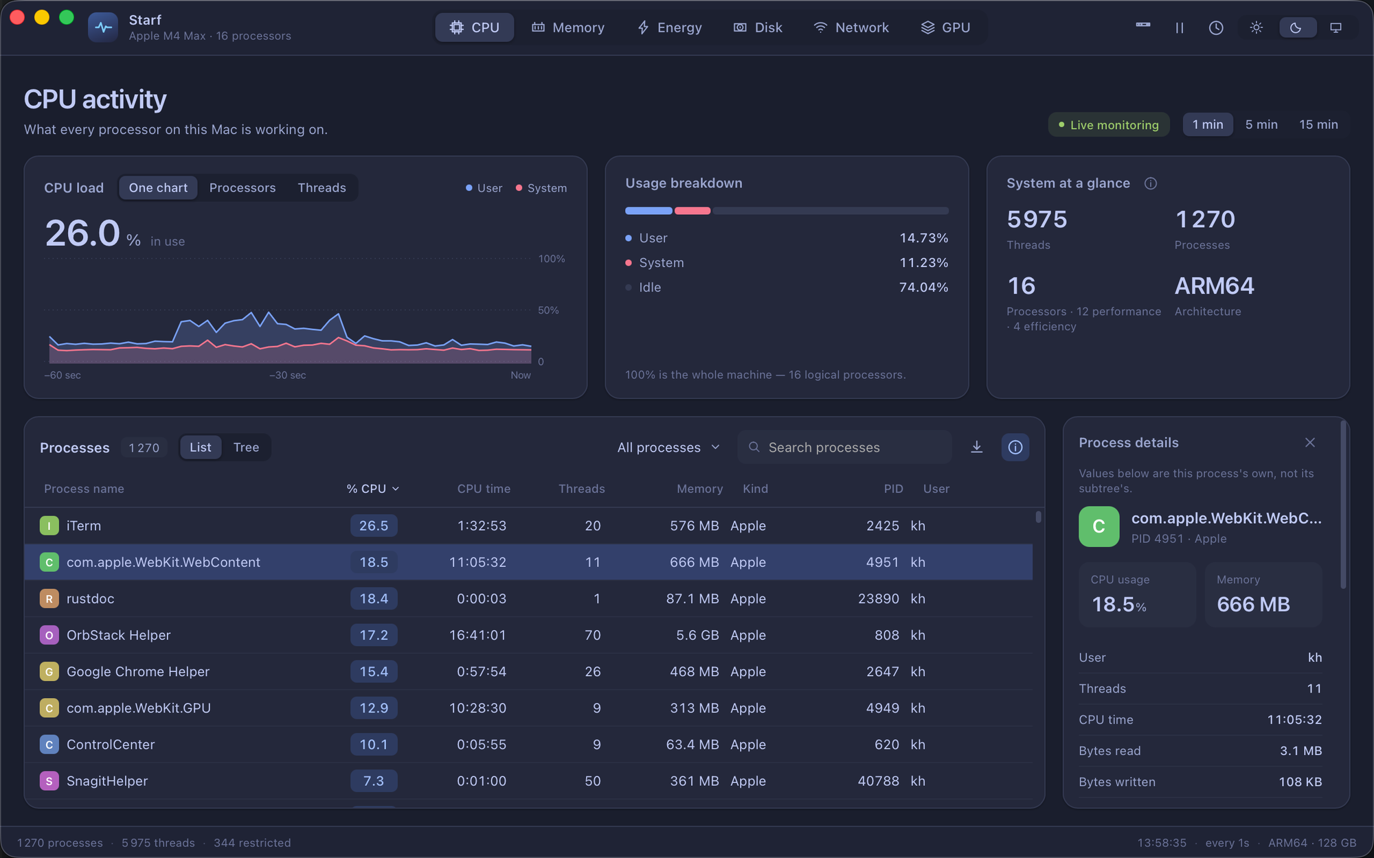This screenshot has height=858, width=1374.
Task: Click the compact bar icon left of pause
Action: pyautogui.click(x=1143, y=25)
